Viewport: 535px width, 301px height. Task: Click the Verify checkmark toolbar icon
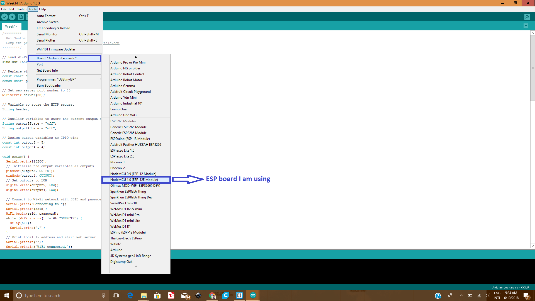click(4, 17)
